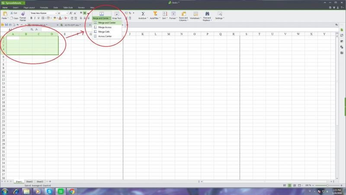Image resolution: width=346 pixels, height=195 pixels.
Task: Switch to the Page Layout ribbon tab
Action: pyautogui.click(x=29, y=7)
